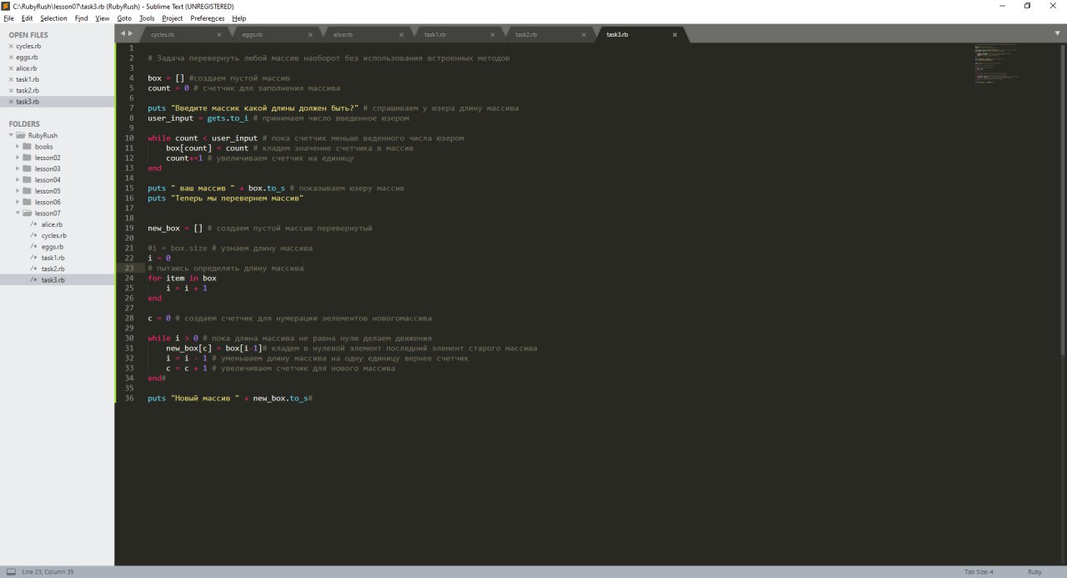Expand the lesson05 folder
The height and width of the screenshot is (578, 1067).
coord(18,191)
